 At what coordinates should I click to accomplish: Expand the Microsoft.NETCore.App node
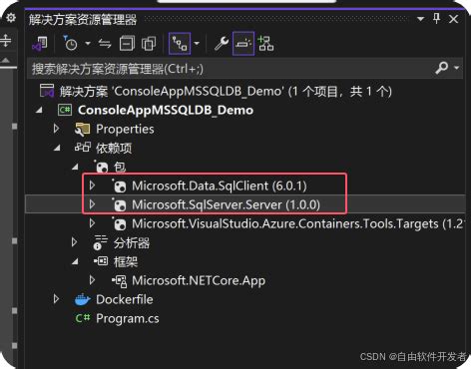tap(93, 280)
